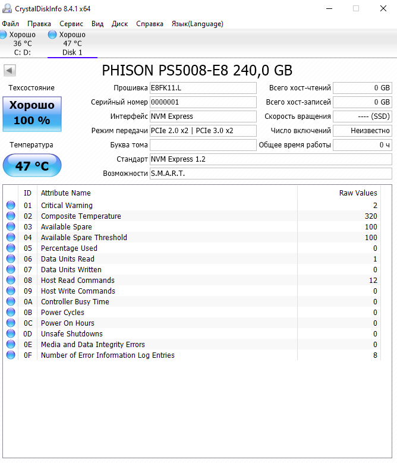The height and width of the screenshot is (463, 397).
Task: Click raw value 320 of Composite Temperature
Action: [371, 216]
